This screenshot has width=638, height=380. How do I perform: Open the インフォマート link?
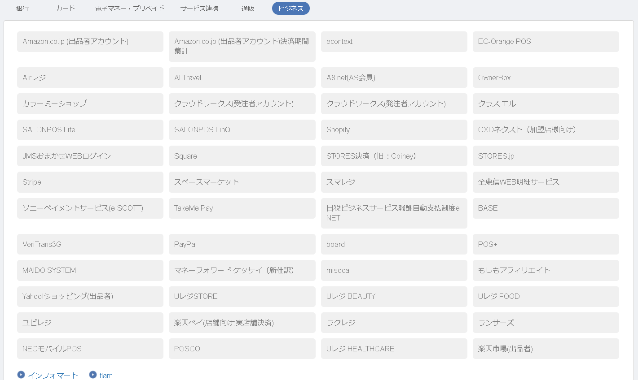tap(53, 376)
